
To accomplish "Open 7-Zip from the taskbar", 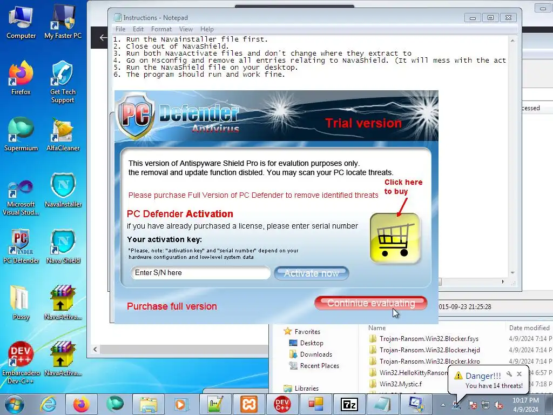I will 349,404.
